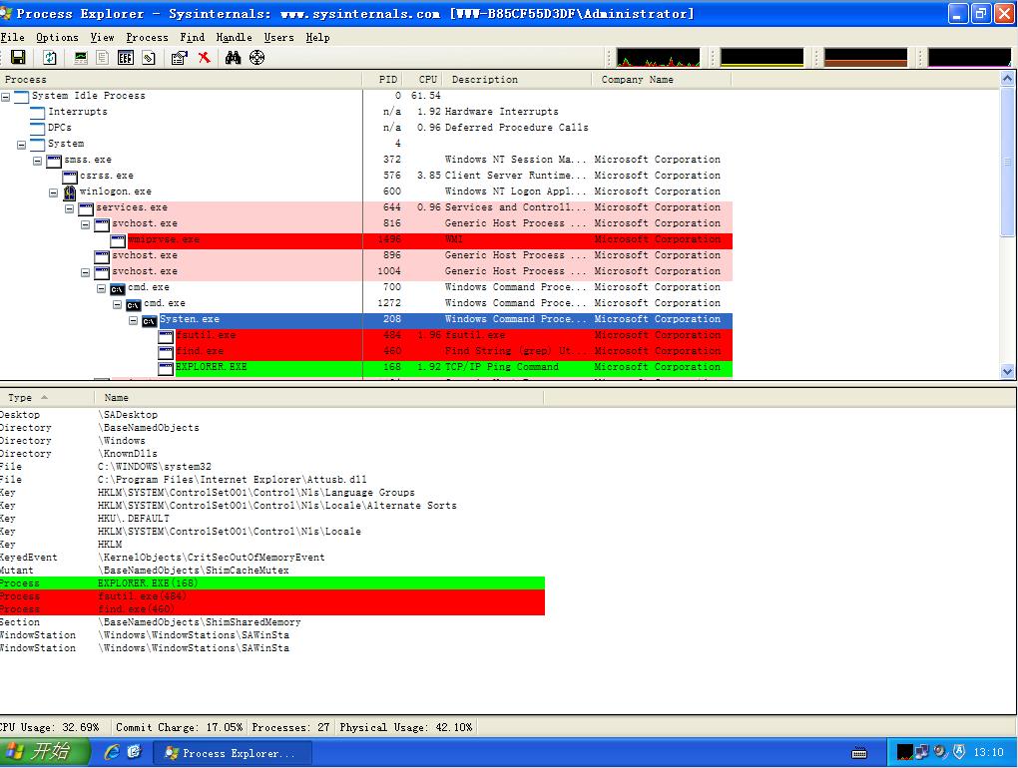Toggle the Show Lower Pane icon
Viewport: 1018px width, 768px height.
(126, 58)
